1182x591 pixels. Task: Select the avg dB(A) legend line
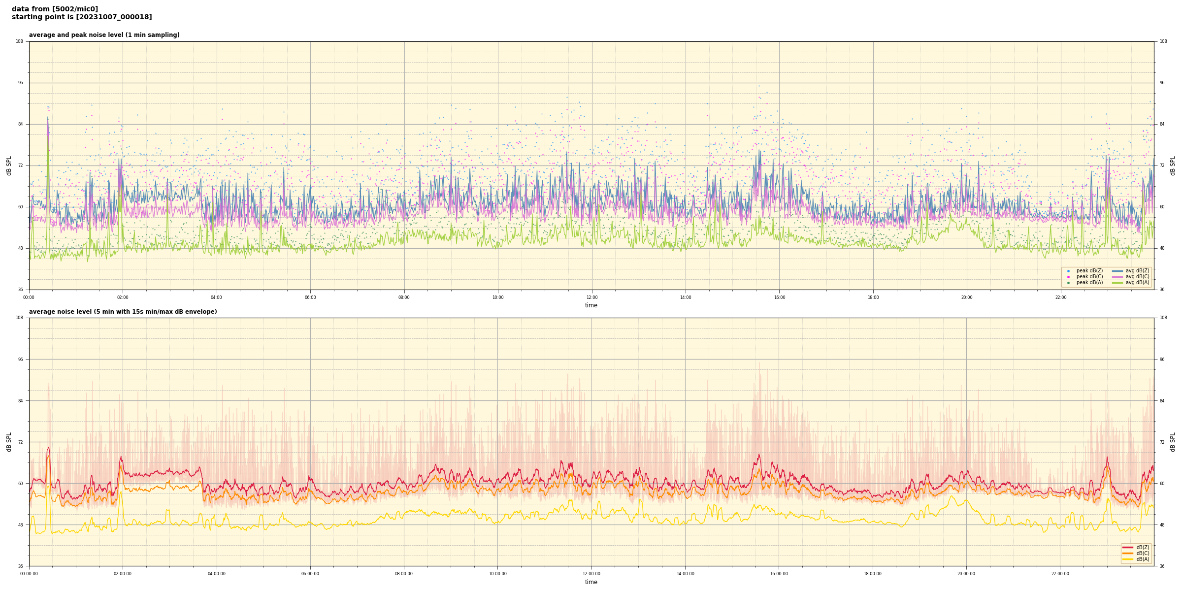(x=1117, y=283)
